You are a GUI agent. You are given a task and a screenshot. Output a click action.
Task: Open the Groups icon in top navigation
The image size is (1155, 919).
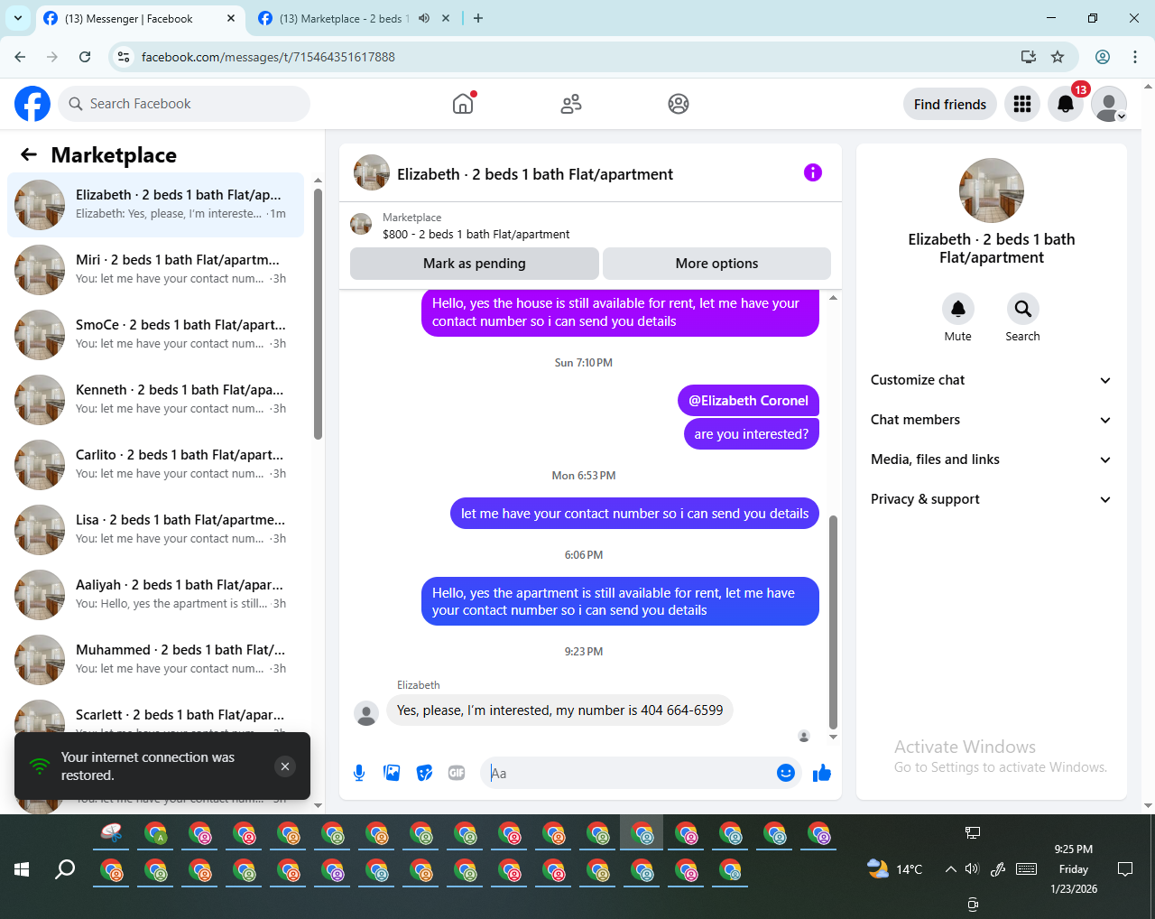tap(679, 104)
